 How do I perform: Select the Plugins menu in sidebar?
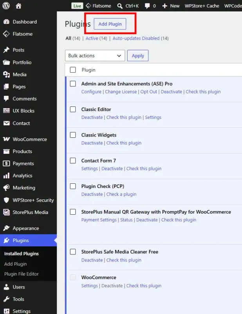28,240
